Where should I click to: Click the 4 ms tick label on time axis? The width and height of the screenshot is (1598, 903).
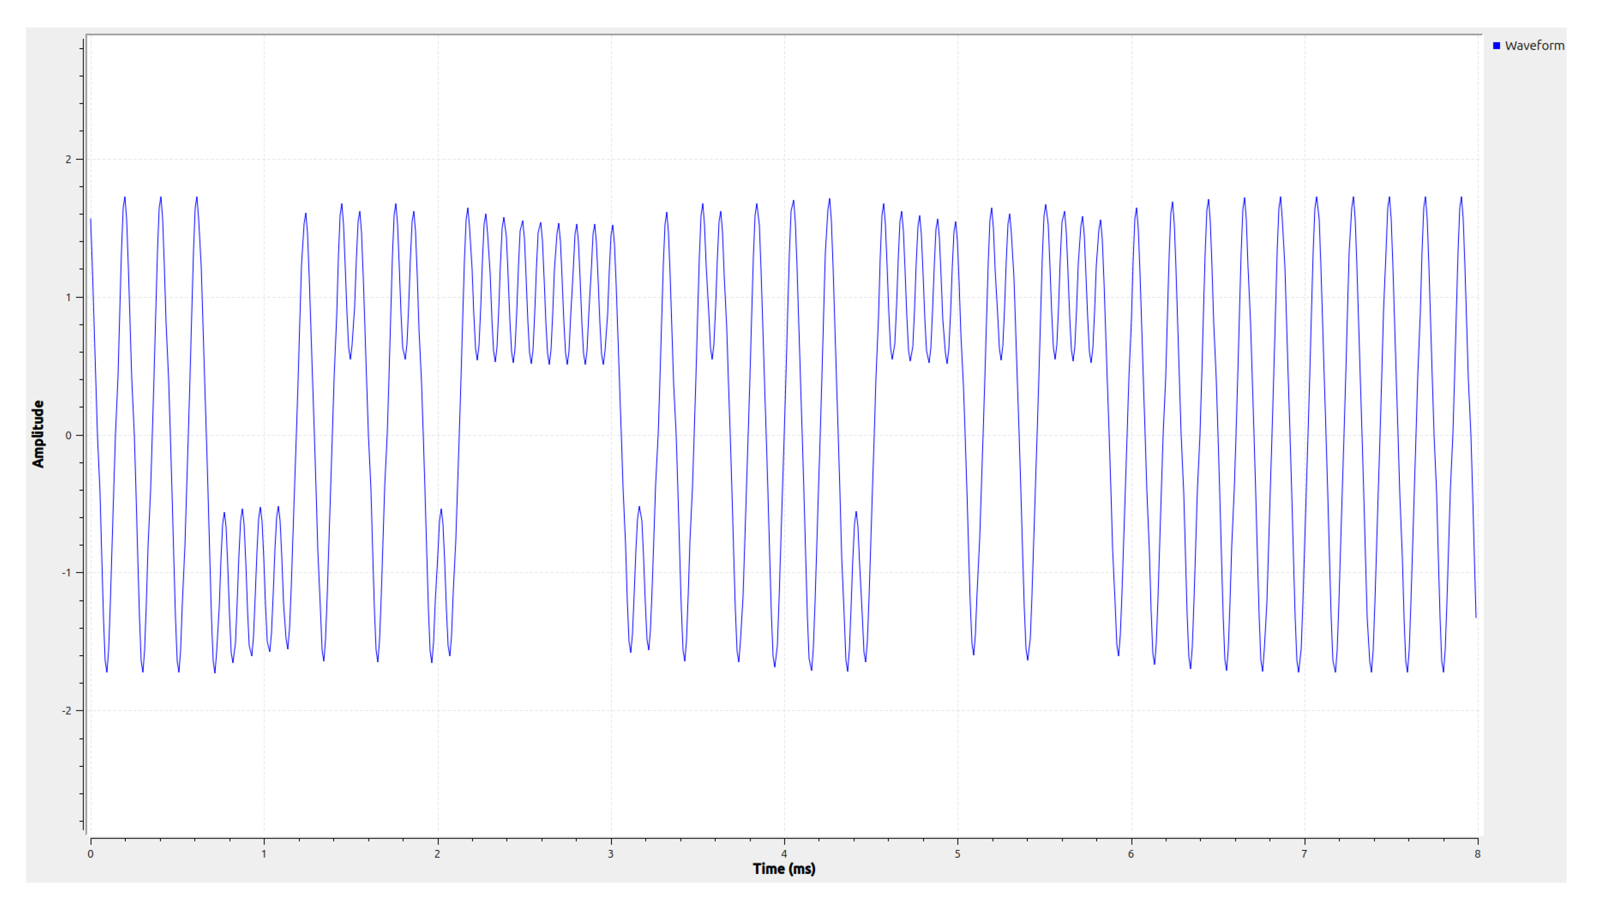[x=784, y=854]
